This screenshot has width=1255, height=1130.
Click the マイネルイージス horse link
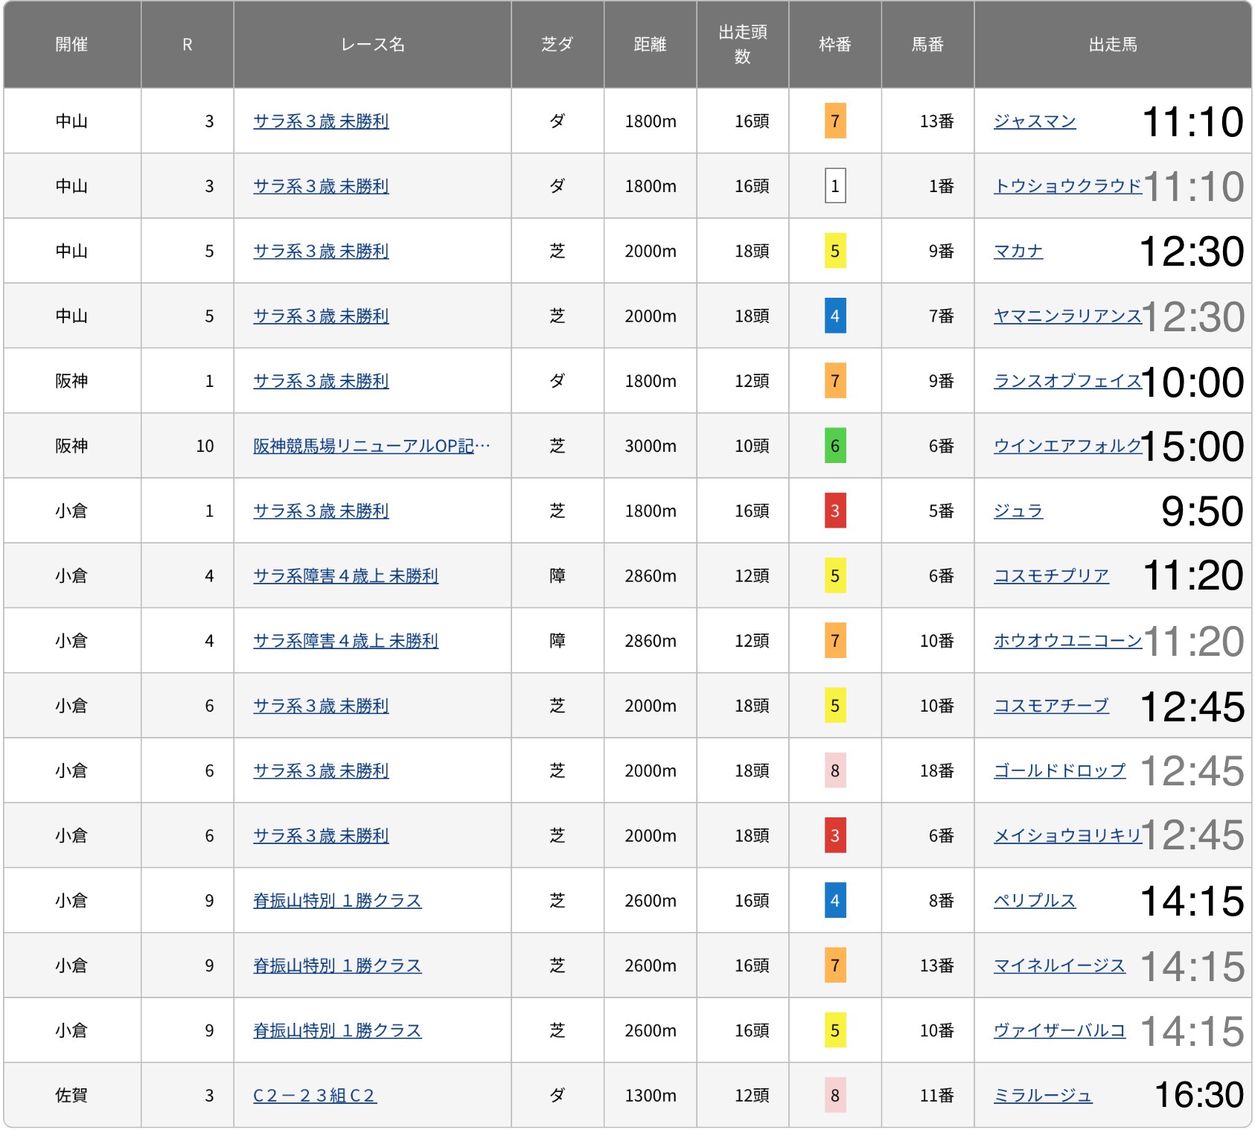[x=1059, y=965]
